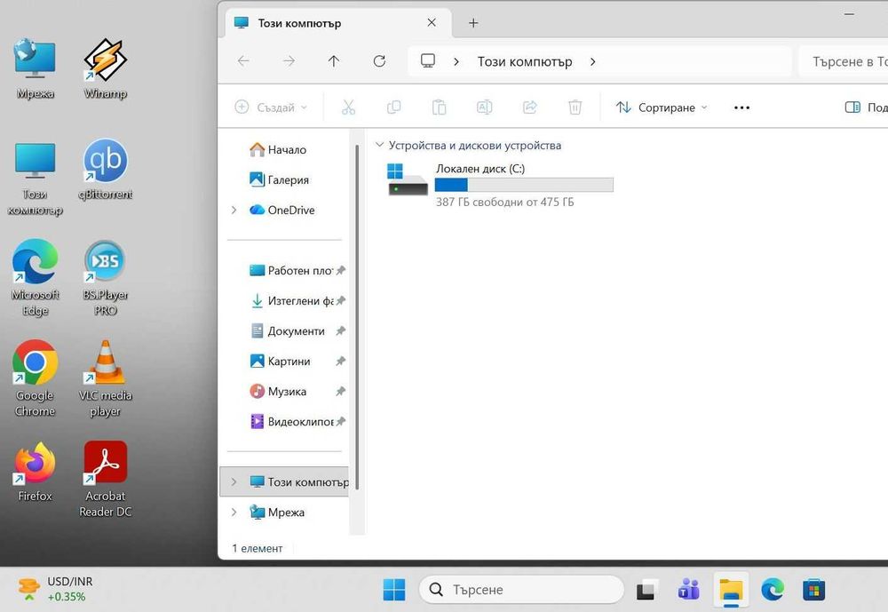Expand the Мрежа tree node
Image resolution: width=888 pixels, height=612 pixels.
(x=234, y=513)
